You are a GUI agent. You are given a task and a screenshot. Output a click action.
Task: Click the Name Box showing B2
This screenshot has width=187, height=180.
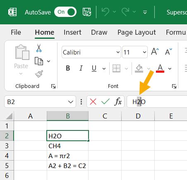[x=36, y=102]
